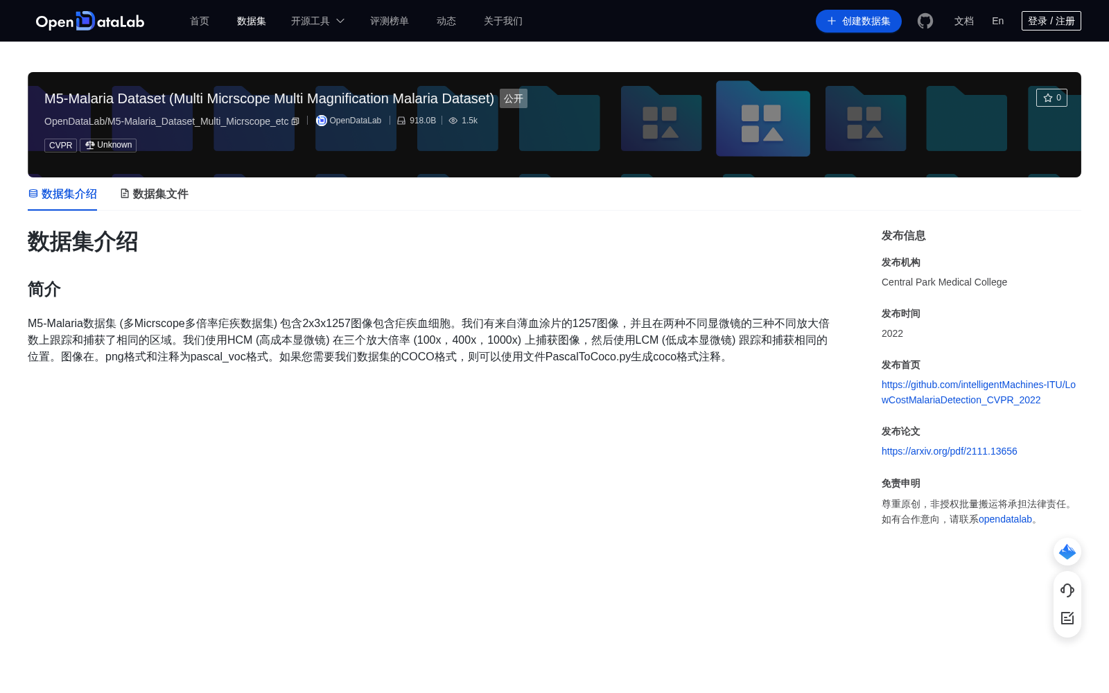1109x693 pixels.
Task: Click the license scale icon on Unknown tag
Action: click(x=90, y=145)
